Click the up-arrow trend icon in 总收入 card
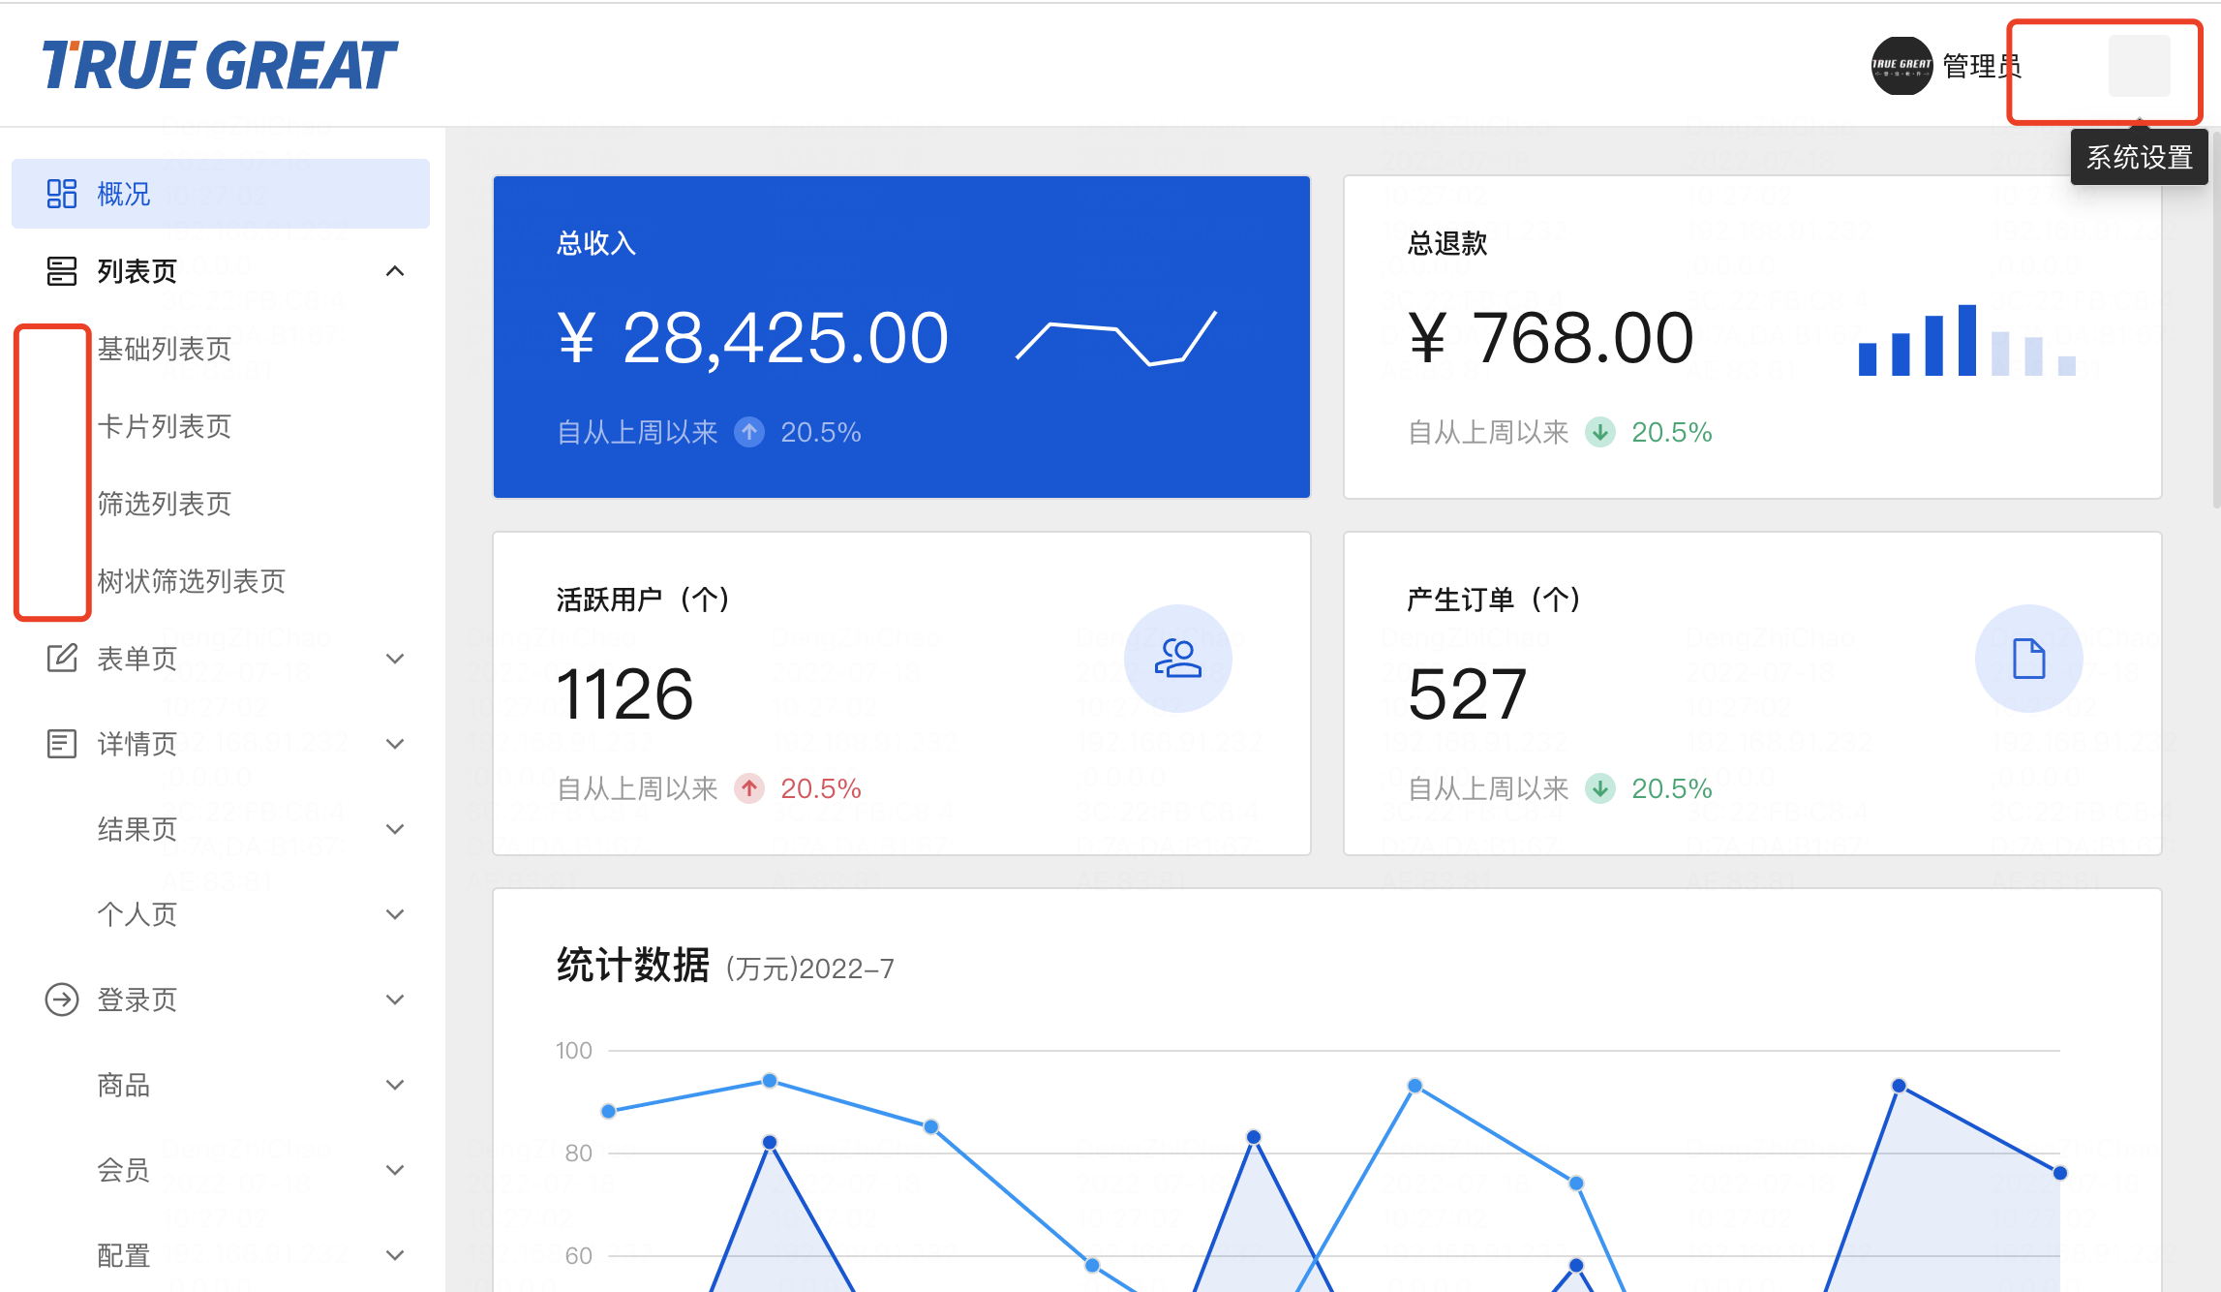Viewport: 2221px width, 1292px height. [749, 432]
